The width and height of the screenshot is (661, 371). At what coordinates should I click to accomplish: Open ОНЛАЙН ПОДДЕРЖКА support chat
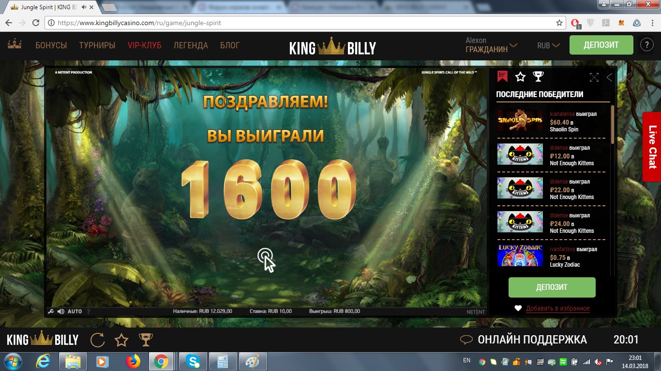click(532, 340)
